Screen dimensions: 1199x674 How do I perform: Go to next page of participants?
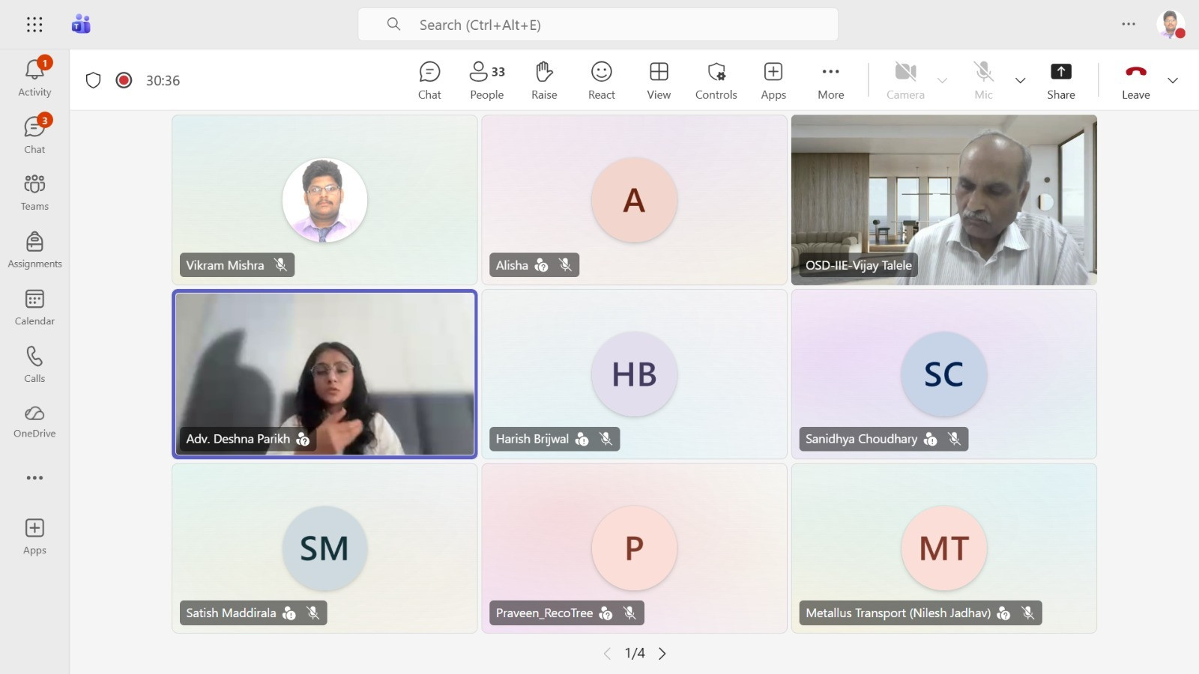[662, 654]
